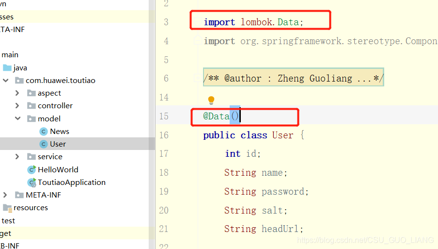This screenshot has height=249, width=438.
Task: Click 'String headUrl;' field declaration
Action: pos(264,229)
